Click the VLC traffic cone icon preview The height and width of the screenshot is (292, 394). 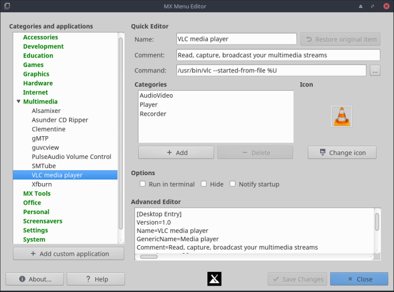pyautogui.click(x=341, y=116)
